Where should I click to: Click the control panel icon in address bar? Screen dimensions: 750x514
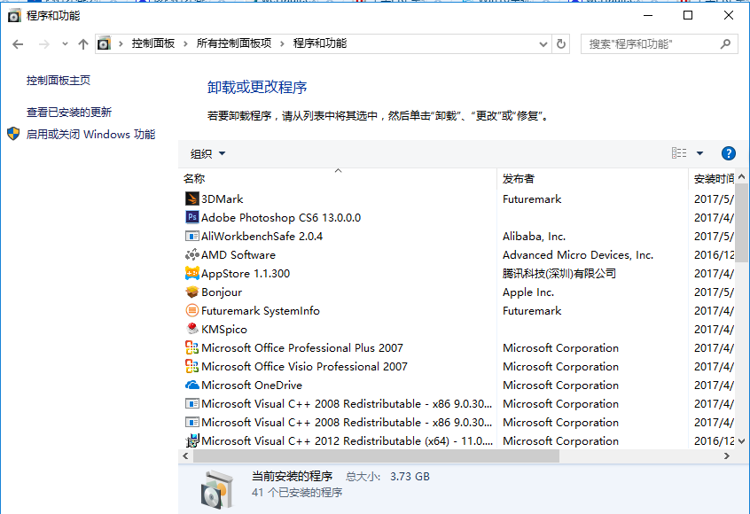coord(104,44)
